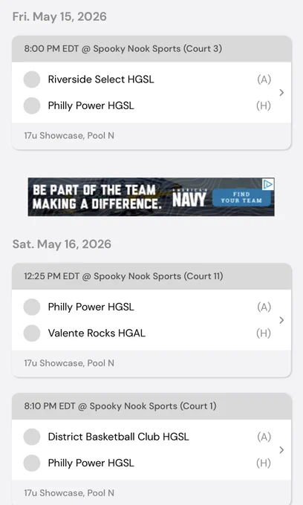Open the Navy banner advertisement

coord(151,197)
